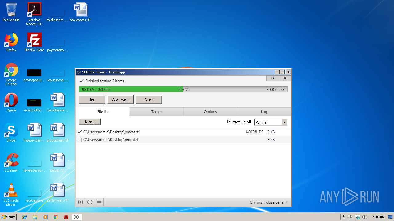This screenshot has height=221, width=394.
Task: Open the Skype desktop shortcut
Action: (11, 133)
